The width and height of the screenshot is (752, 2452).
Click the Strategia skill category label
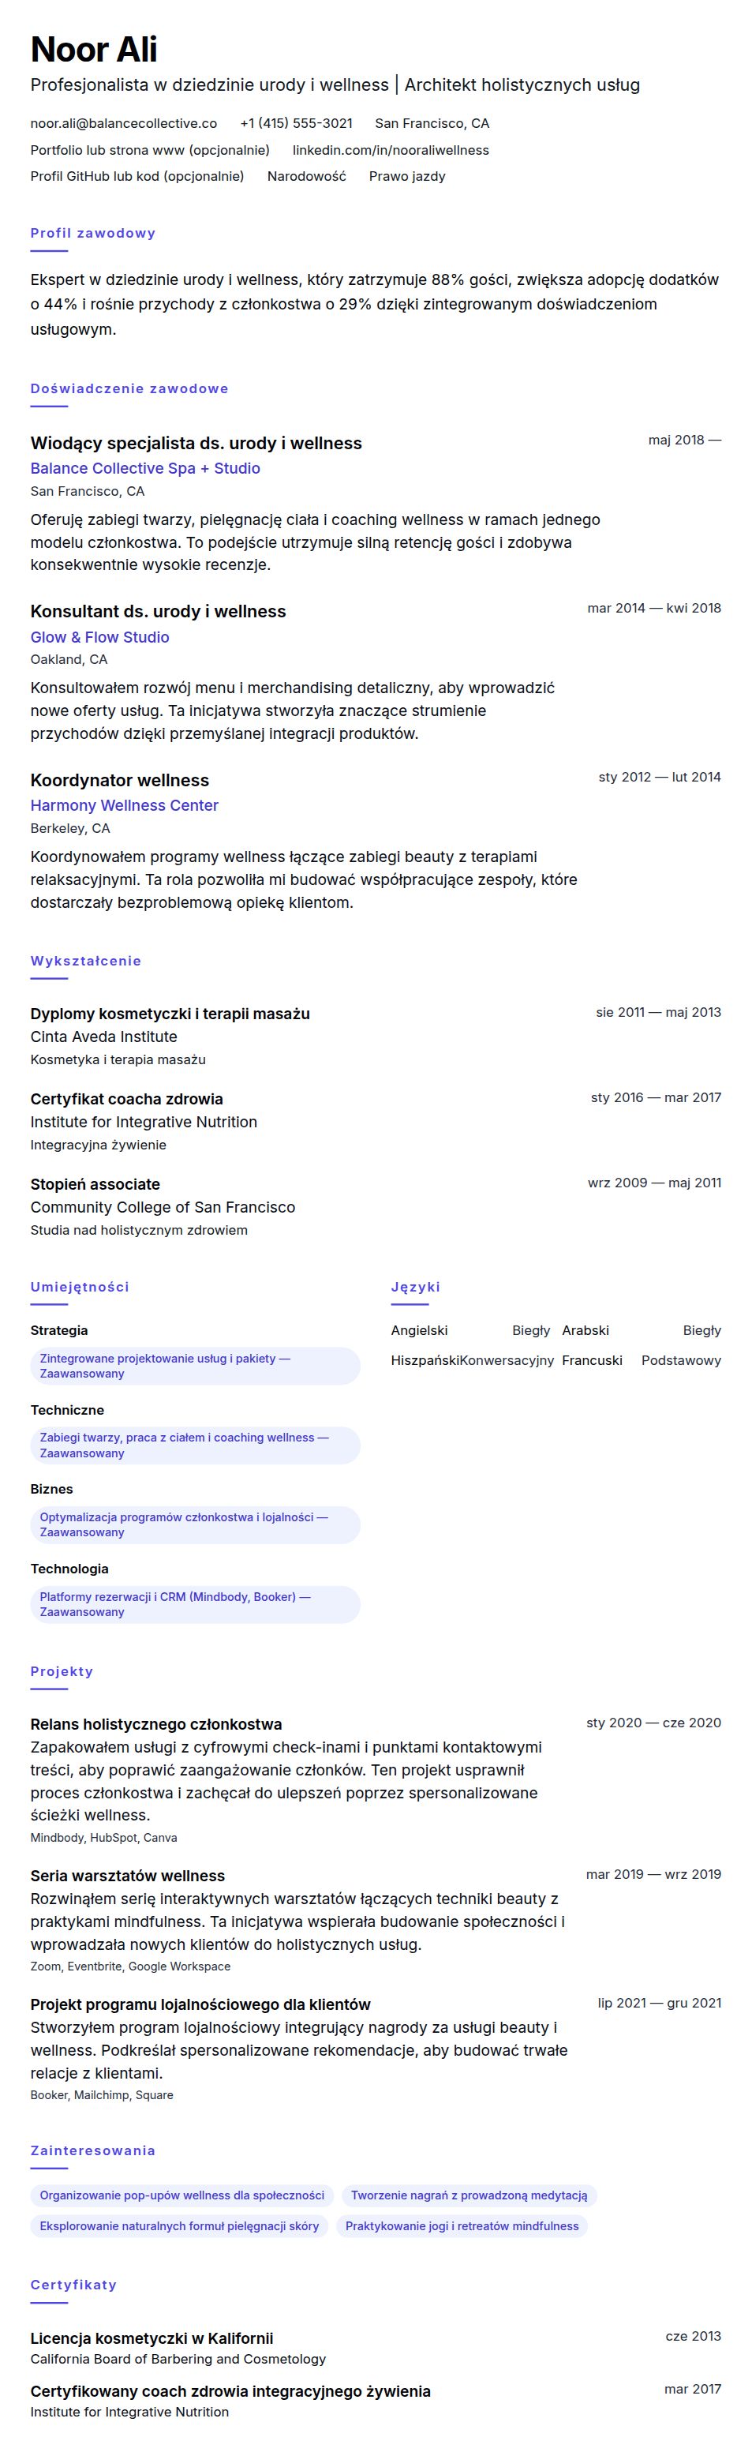click(x=59, y=1331)
